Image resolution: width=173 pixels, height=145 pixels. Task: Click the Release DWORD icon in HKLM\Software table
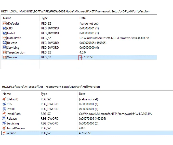(4, 118)
